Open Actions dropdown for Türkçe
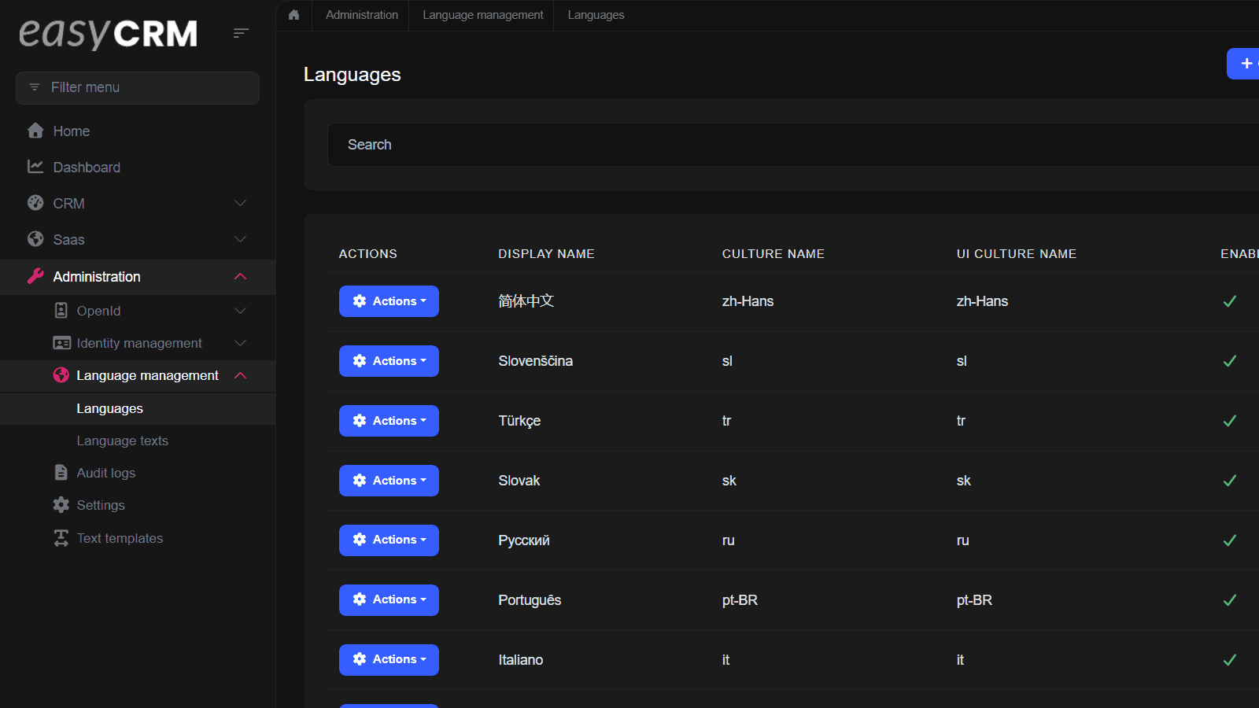 point(389,421)
